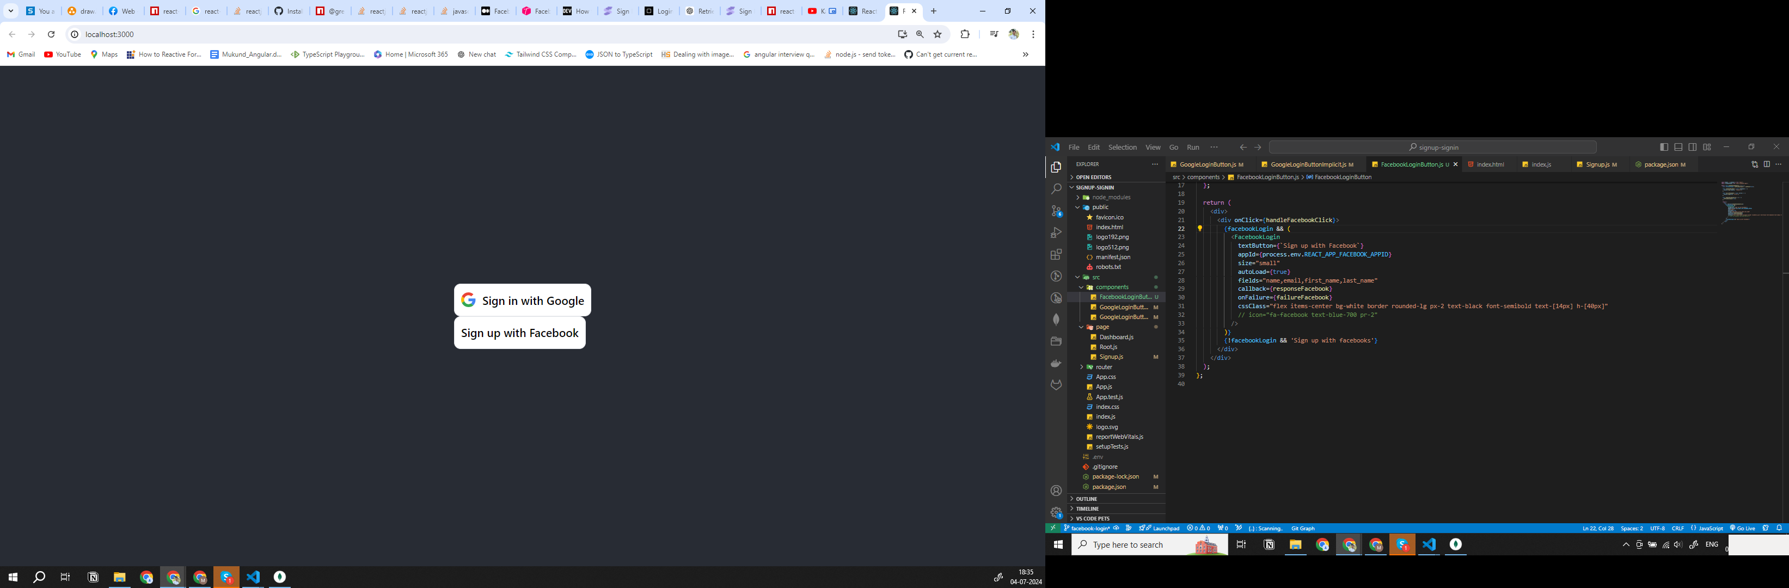
Task: Click Sign up with Facebook button
Action: click(519, 333)
